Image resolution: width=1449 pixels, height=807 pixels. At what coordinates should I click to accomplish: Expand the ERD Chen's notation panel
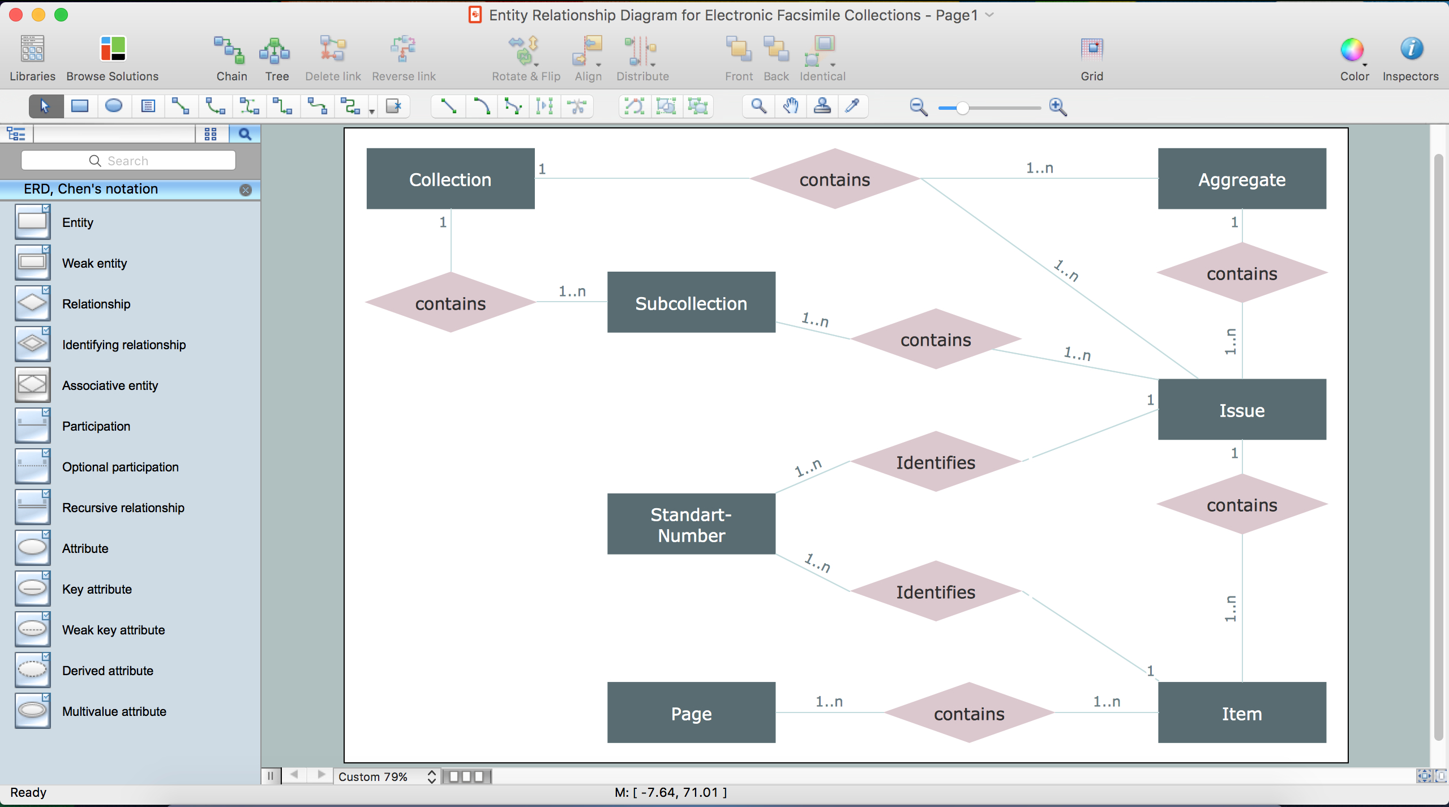[x=127, y=189]
